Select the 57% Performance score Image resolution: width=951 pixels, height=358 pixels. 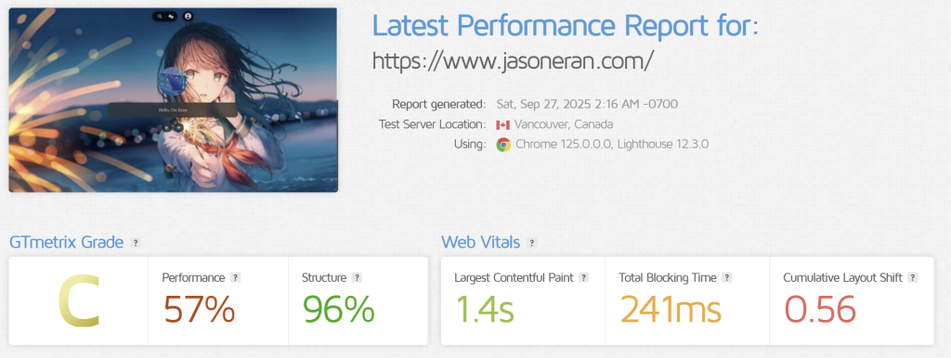[x=199, y=309]
